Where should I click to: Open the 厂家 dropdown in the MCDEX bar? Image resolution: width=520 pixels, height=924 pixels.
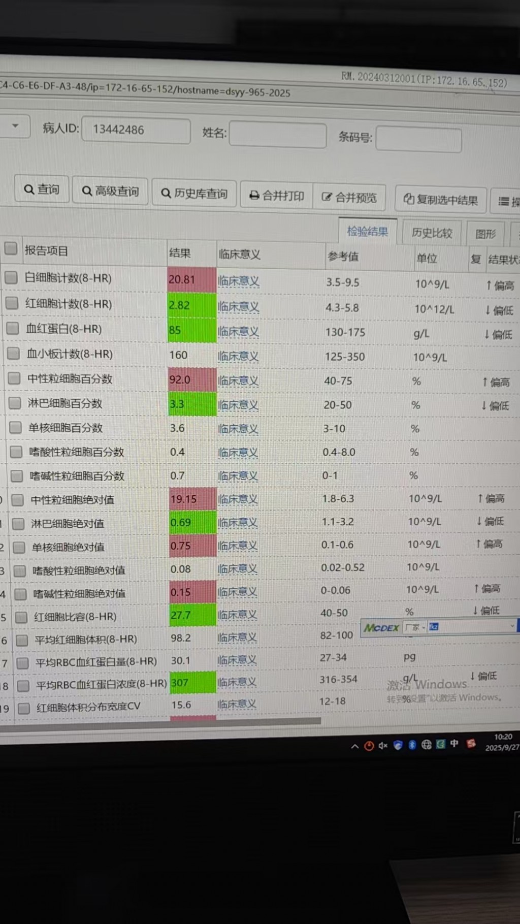(415, 627)
